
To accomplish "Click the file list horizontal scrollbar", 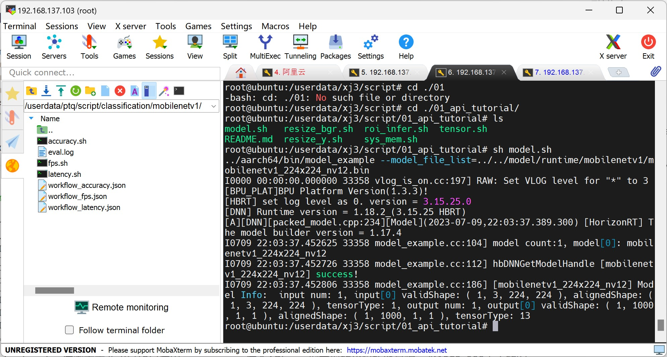I will (x=55, y=290).
